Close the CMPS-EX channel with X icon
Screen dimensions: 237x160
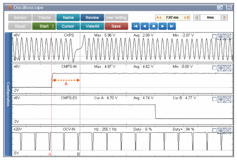click(228, 100)
